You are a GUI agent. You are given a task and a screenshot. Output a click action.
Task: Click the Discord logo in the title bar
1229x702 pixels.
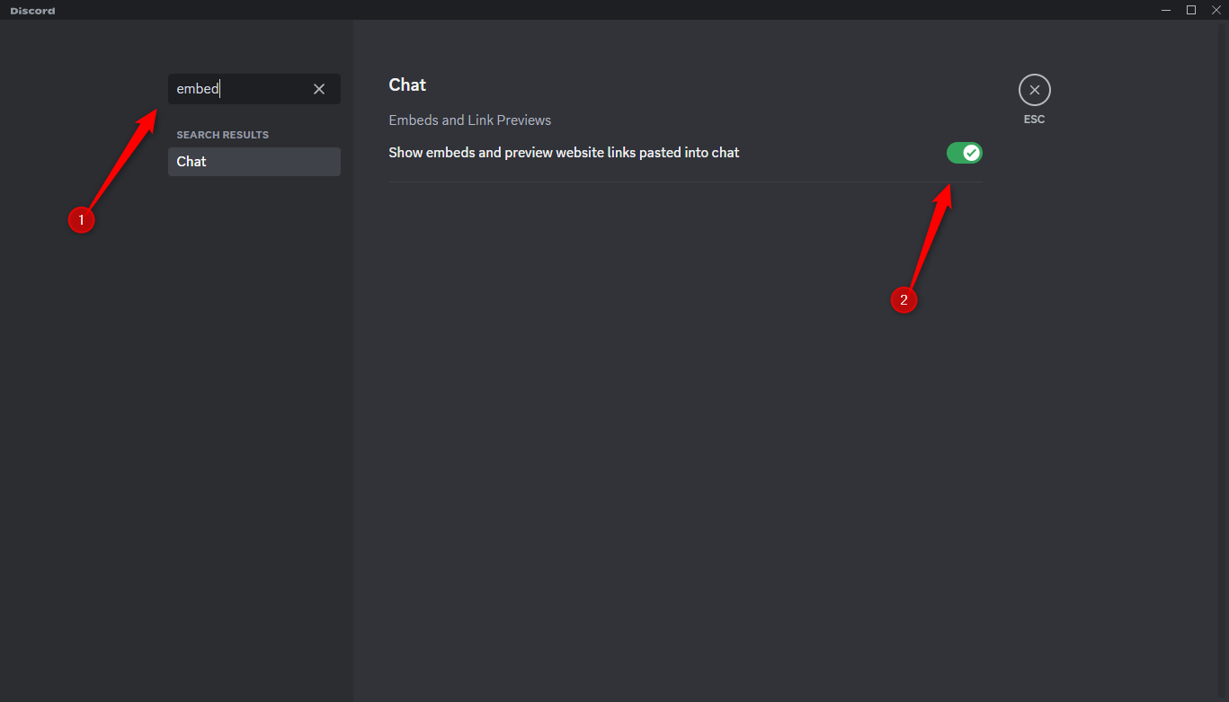32,10
